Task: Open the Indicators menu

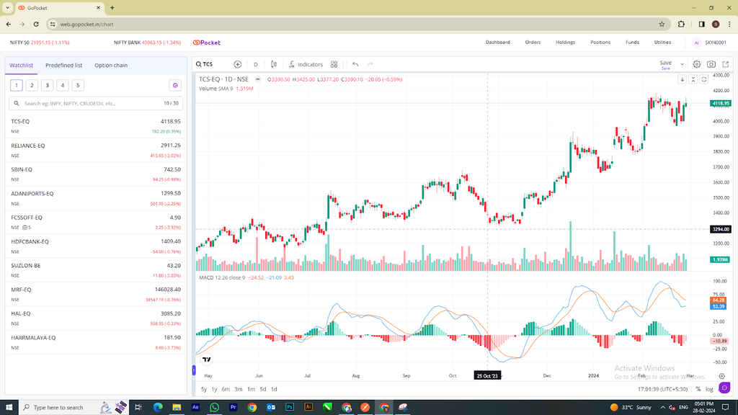Action: (x=306, y=64)
